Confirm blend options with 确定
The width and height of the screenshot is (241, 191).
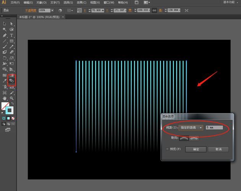(196, 149)
